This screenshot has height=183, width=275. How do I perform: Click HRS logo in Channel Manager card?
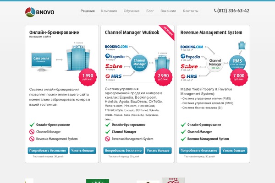tap(113, 76)
